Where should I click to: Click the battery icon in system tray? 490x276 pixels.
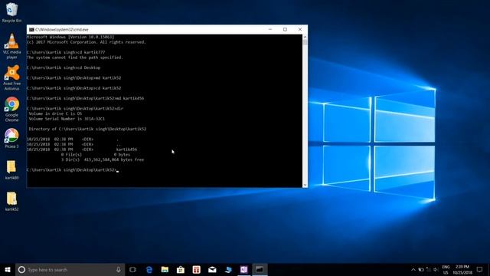click(421, 269)
